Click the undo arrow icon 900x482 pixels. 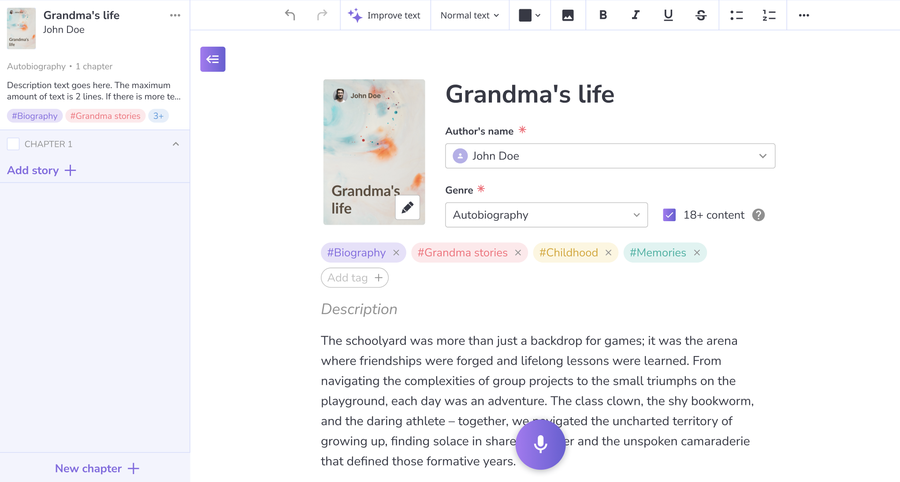[290, 15]
